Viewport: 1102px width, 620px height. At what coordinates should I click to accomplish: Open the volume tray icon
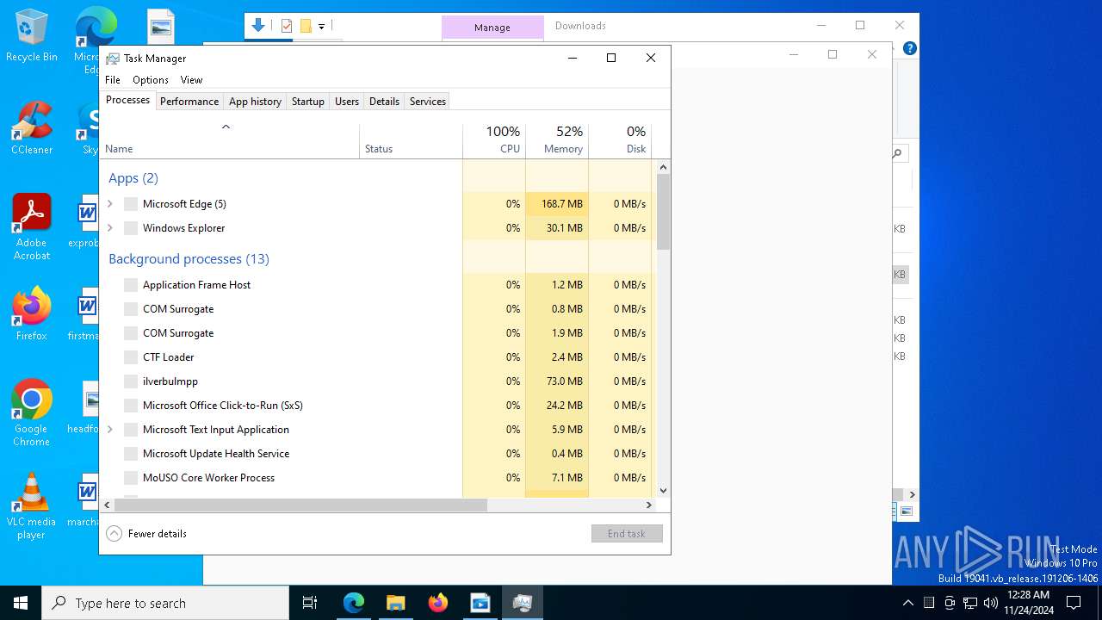[x=990, y=603]
